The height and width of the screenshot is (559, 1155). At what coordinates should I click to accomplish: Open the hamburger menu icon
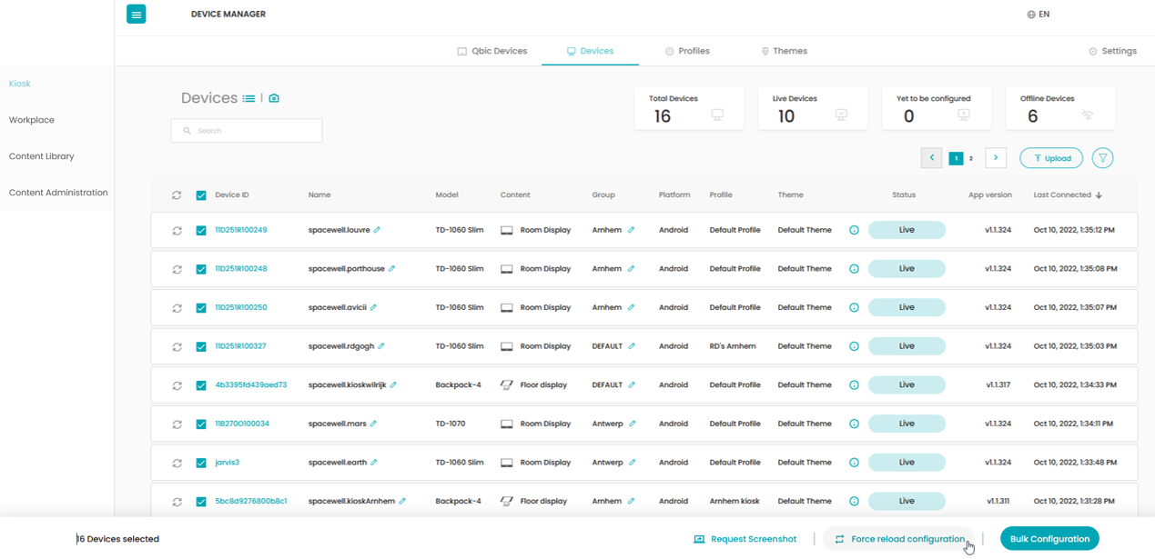click(137, 15)
